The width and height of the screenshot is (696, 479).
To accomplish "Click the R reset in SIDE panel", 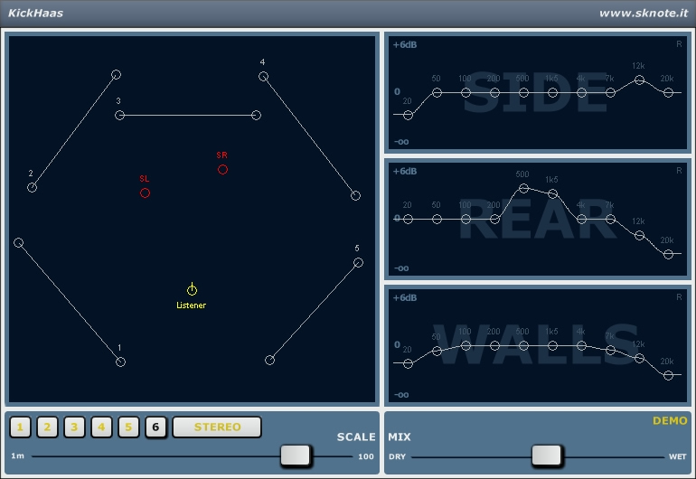I will pyautogui.click(x=679, y=44).
